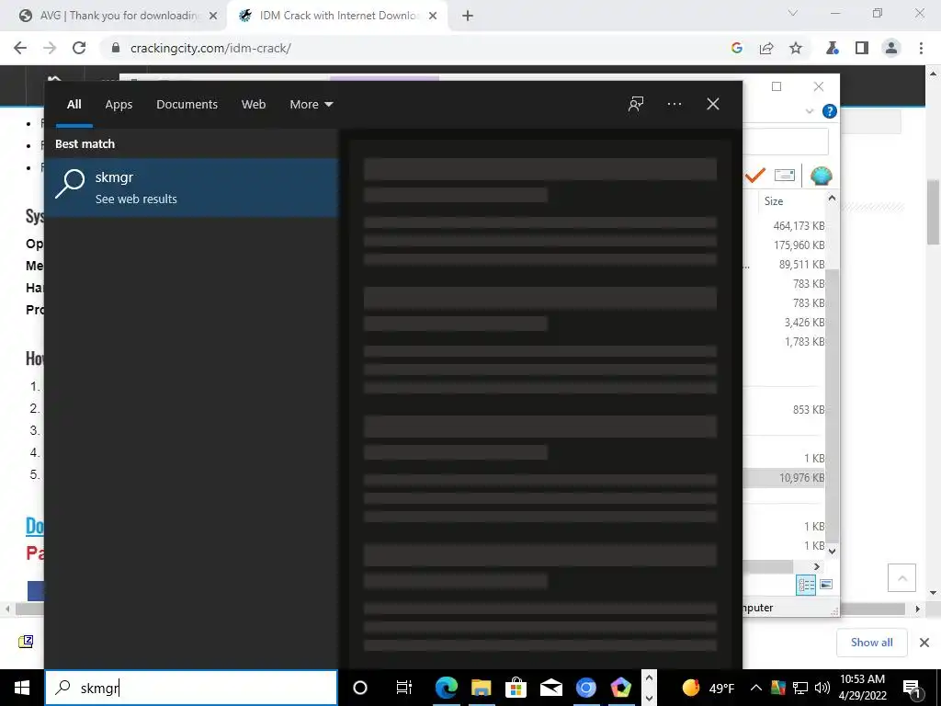941x706 pixels.
Task: Open the Chrome tab search chevron
Action: (x=793, y=13)
